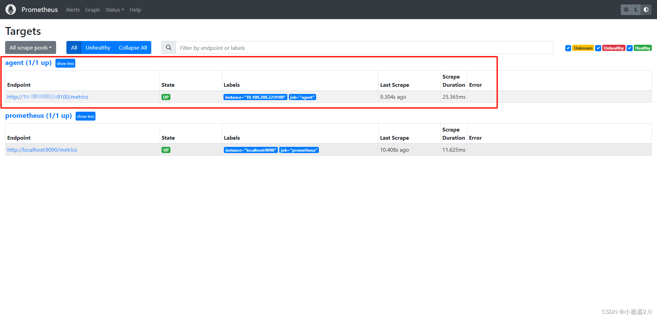
Task: Click the Unhealthy red filter badge
Action: (x=614, y=48)
